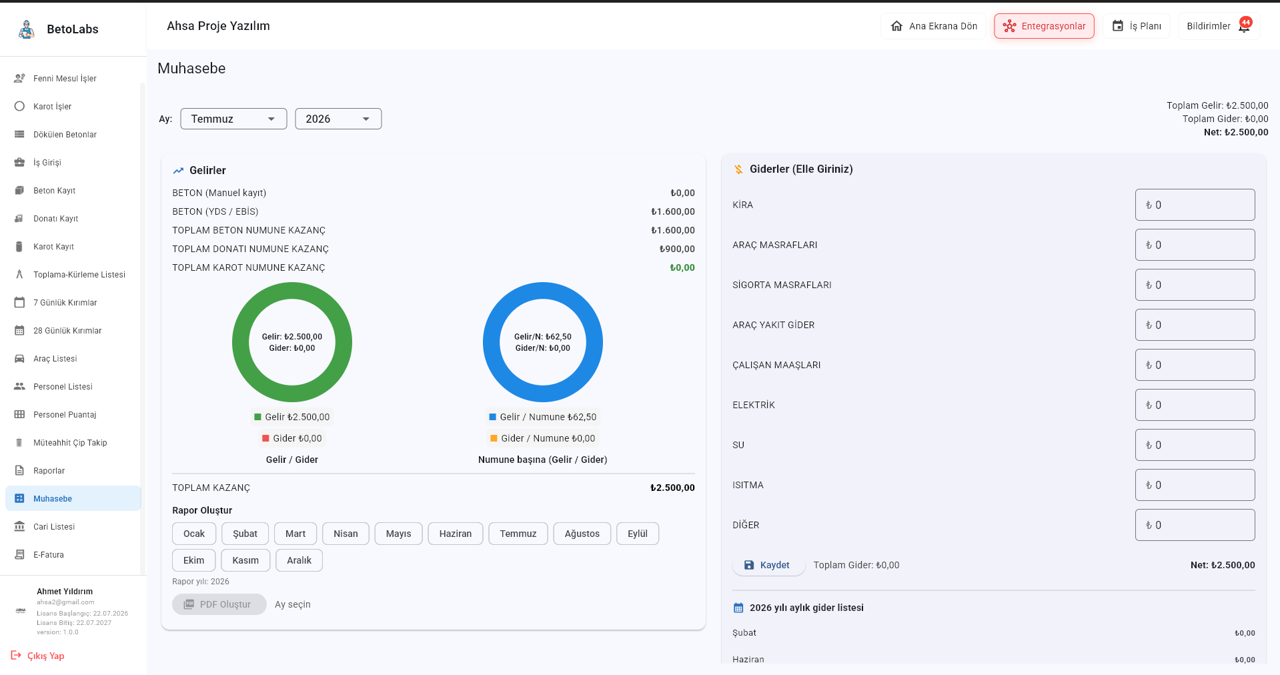
Task: Click the İş Girişi briefcase icon
Action: point(19,162)
